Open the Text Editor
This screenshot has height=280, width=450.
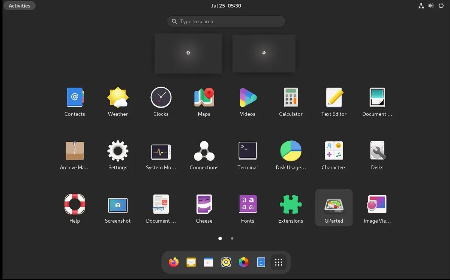(334, 101)
